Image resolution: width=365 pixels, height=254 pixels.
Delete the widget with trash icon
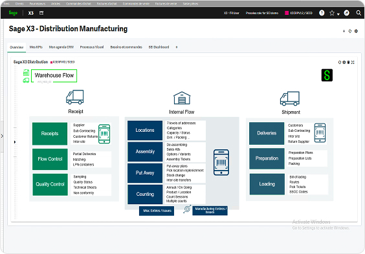tap(348, 62)
